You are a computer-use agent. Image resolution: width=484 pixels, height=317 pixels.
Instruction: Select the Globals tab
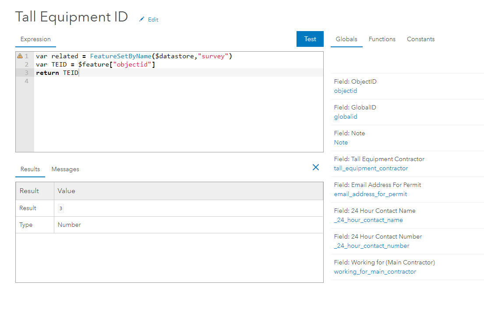346,39
